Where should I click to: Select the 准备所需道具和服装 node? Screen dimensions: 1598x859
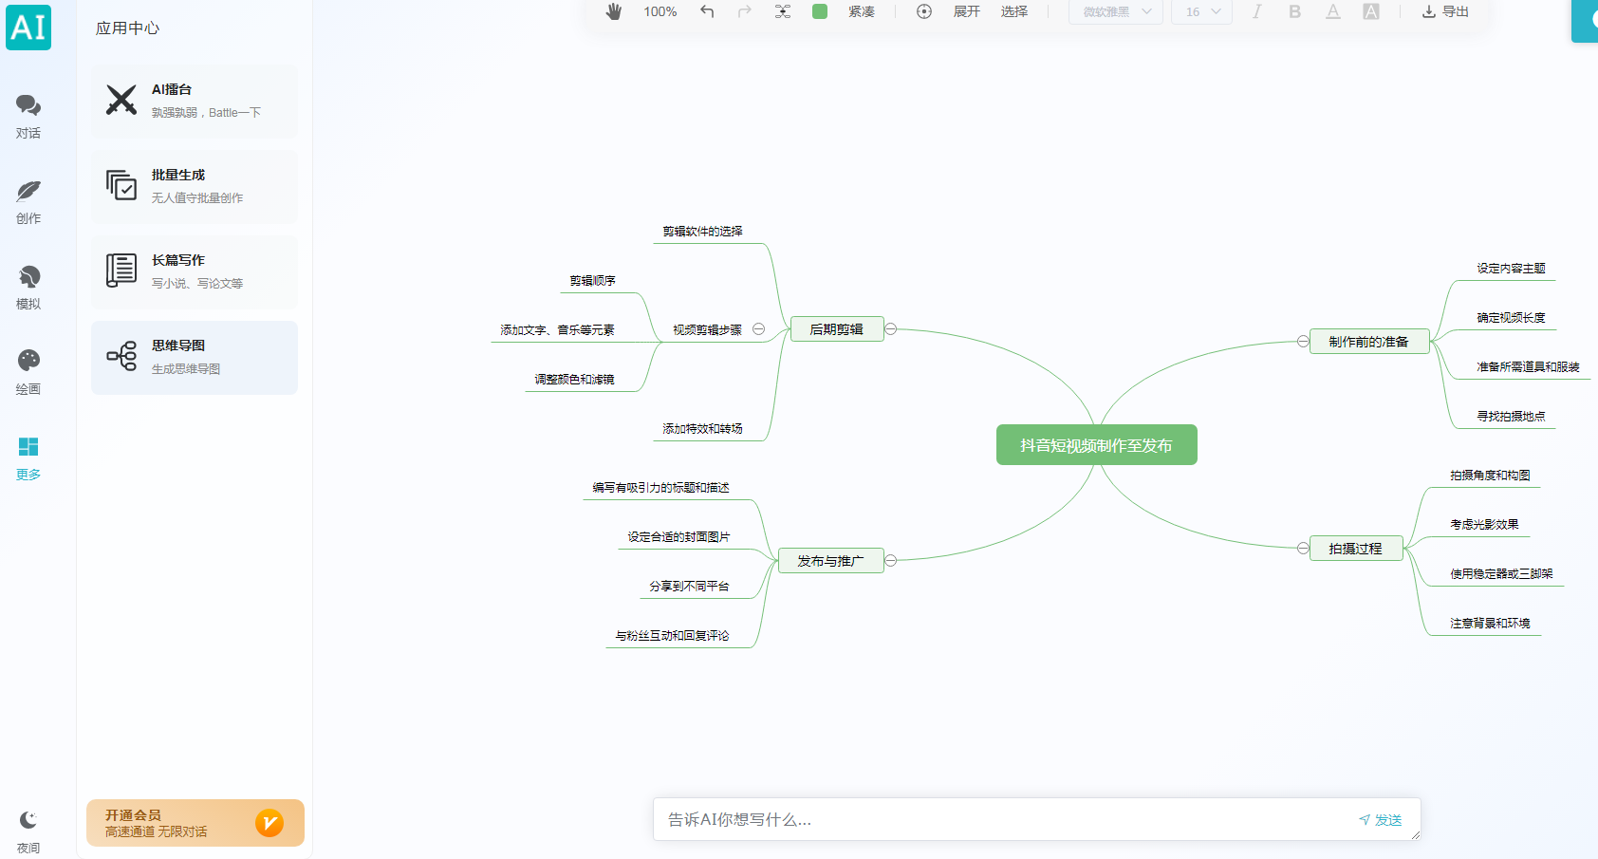click(x=1529, y=367)
